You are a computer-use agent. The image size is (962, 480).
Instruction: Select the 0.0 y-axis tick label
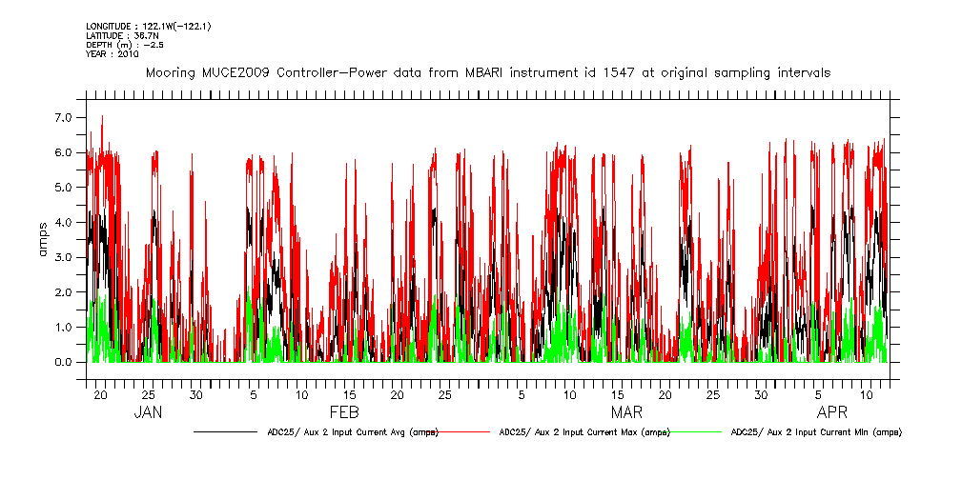click(x=64, y=363)
